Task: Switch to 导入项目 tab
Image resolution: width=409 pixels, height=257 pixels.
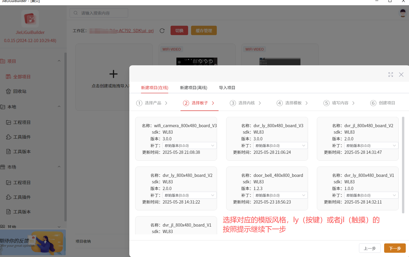Action: 227,88
